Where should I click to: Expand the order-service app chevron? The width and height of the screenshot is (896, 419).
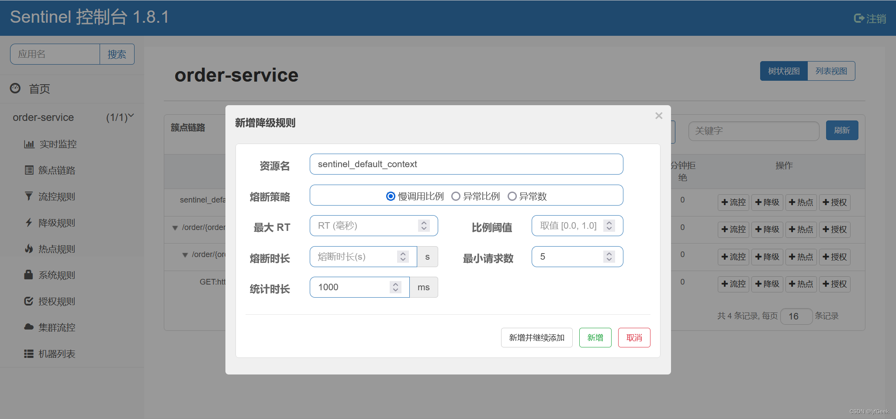pos(131,116)
